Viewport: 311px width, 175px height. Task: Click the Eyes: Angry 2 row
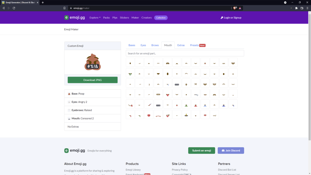click(x=93, y=102)
